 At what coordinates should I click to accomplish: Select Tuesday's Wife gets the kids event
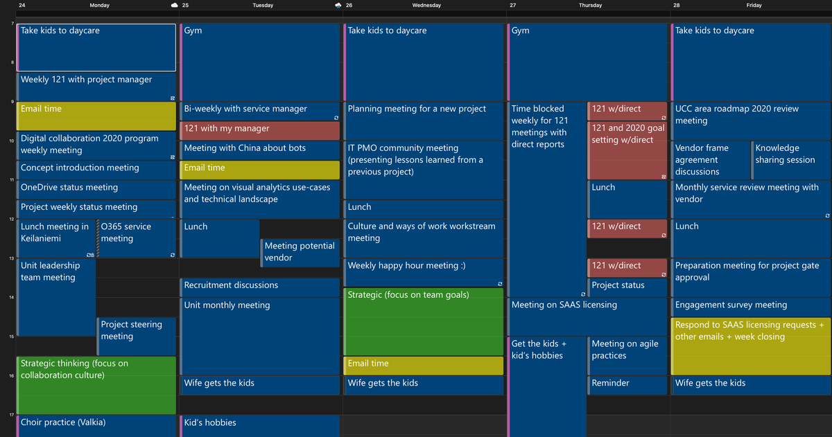point(260,386)
